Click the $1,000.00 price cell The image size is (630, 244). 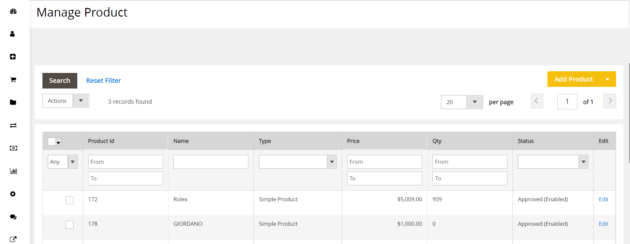pyautogui.click(x=409, y=224)
